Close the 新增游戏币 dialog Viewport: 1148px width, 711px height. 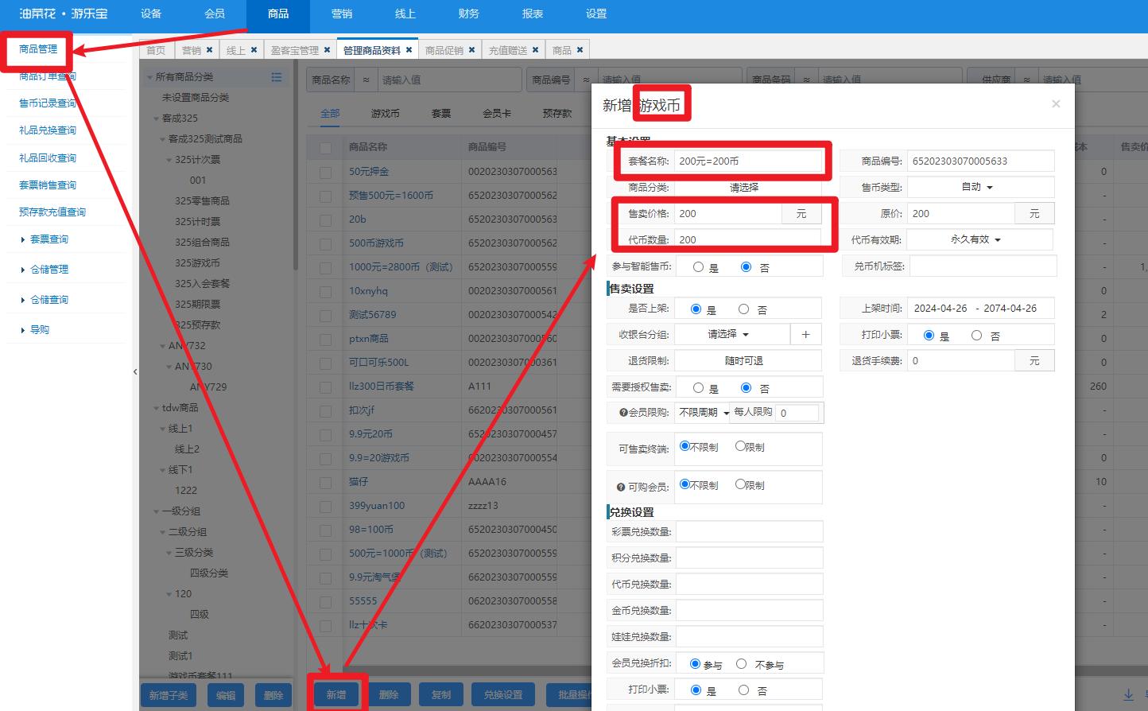pyautogui.click(x=1056, y=103)
